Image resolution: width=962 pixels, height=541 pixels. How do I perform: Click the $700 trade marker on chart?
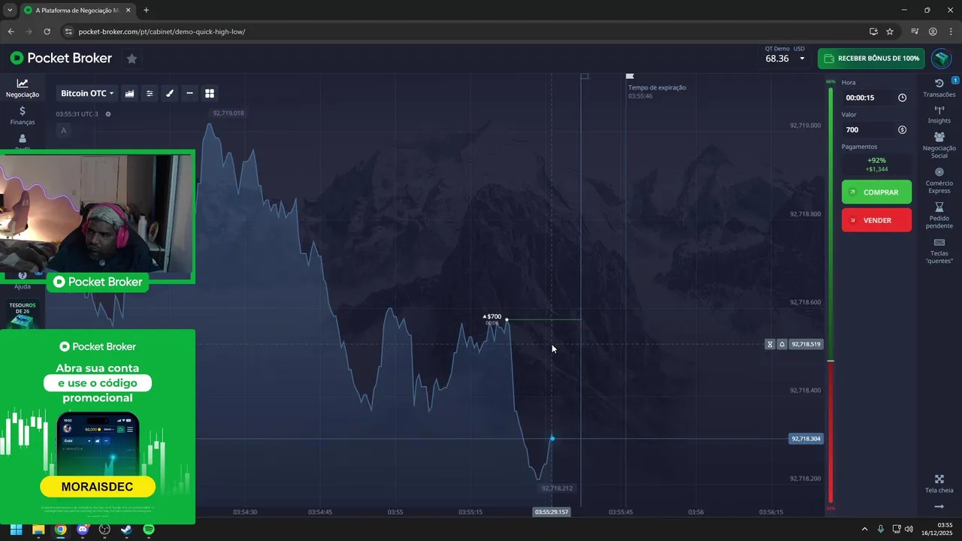tap(494, 317)
